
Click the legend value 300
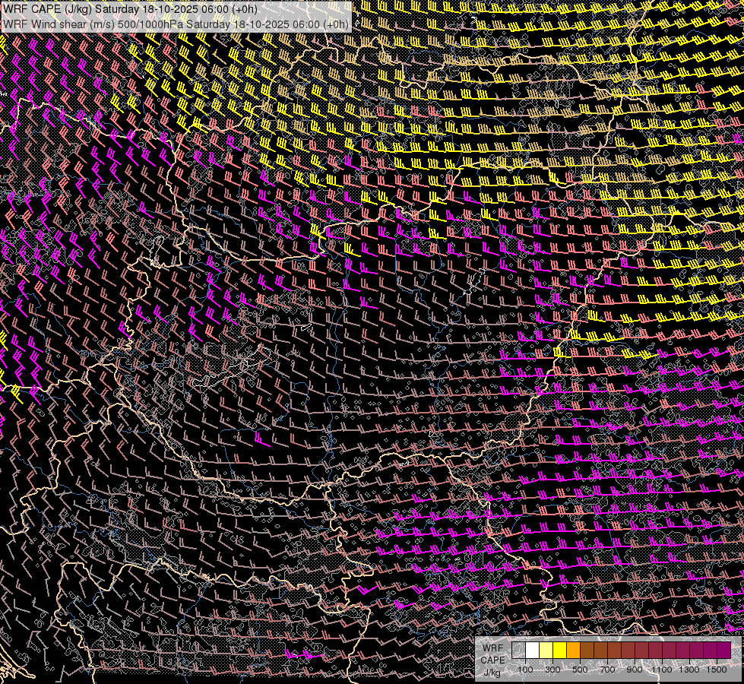552,670
